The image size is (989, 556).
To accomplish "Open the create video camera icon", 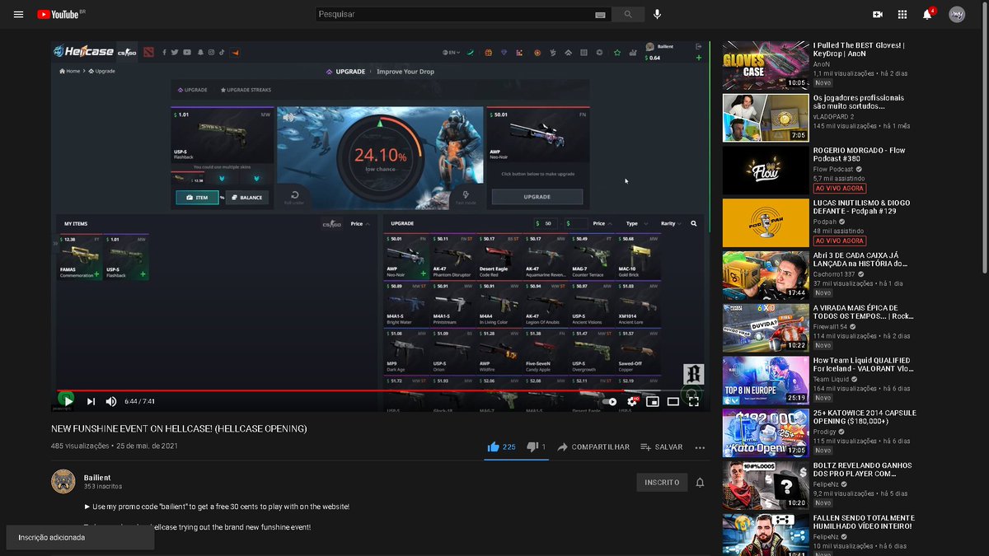I will (878, 14).
